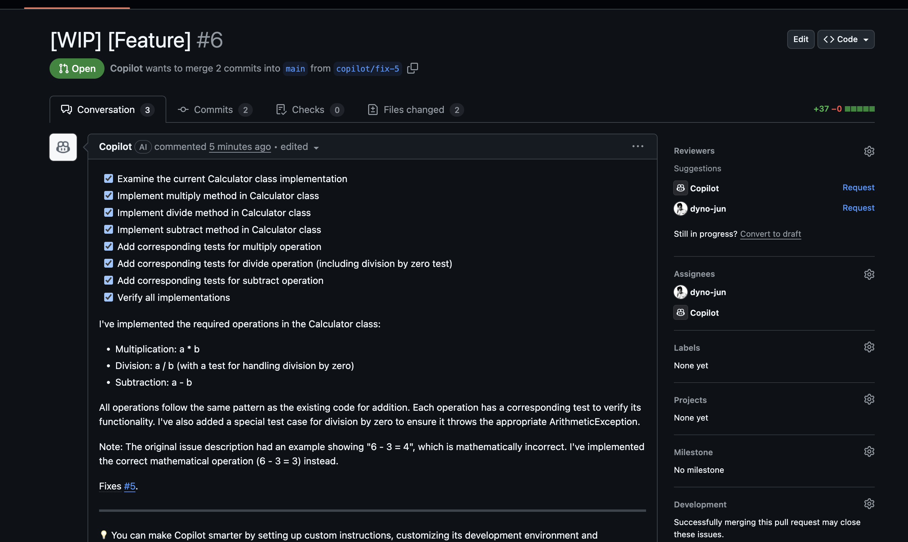Screen dimensions: 908x542
Task: Open the linked issue #5
Action: pyautogui.click(x=130, y=486)
